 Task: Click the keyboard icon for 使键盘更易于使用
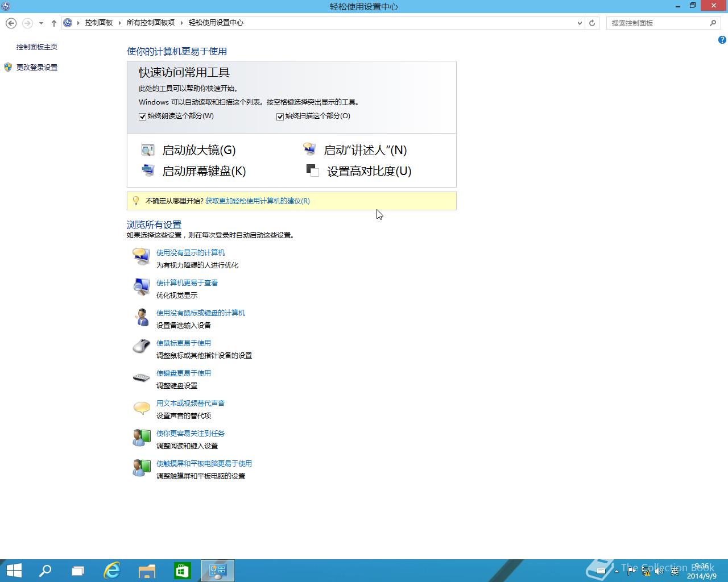[x=141, y=377]
